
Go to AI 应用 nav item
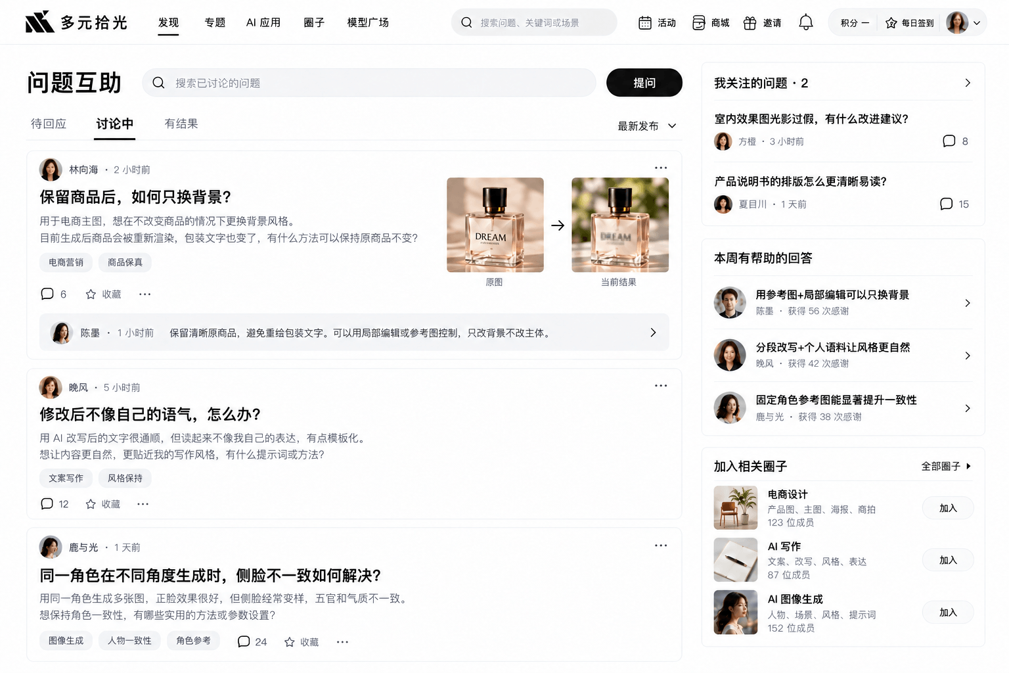(x=263, y=22)
